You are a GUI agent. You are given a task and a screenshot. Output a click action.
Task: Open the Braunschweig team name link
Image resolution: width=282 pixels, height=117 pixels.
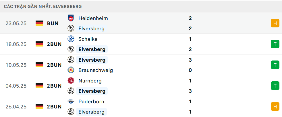96,70
